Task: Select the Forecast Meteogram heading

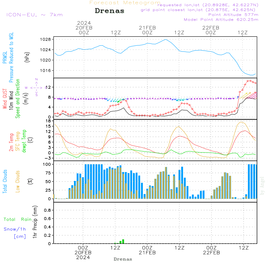Action: tap(125, 3)
